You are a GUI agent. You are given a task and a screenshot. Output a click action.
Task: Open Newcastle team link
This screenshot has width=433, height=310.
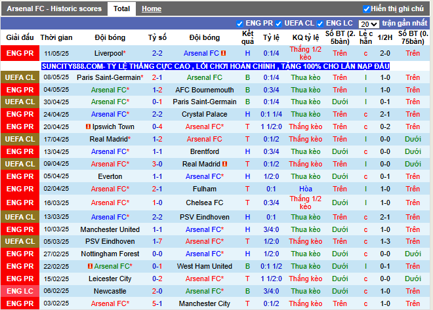(x=110, y=291)
